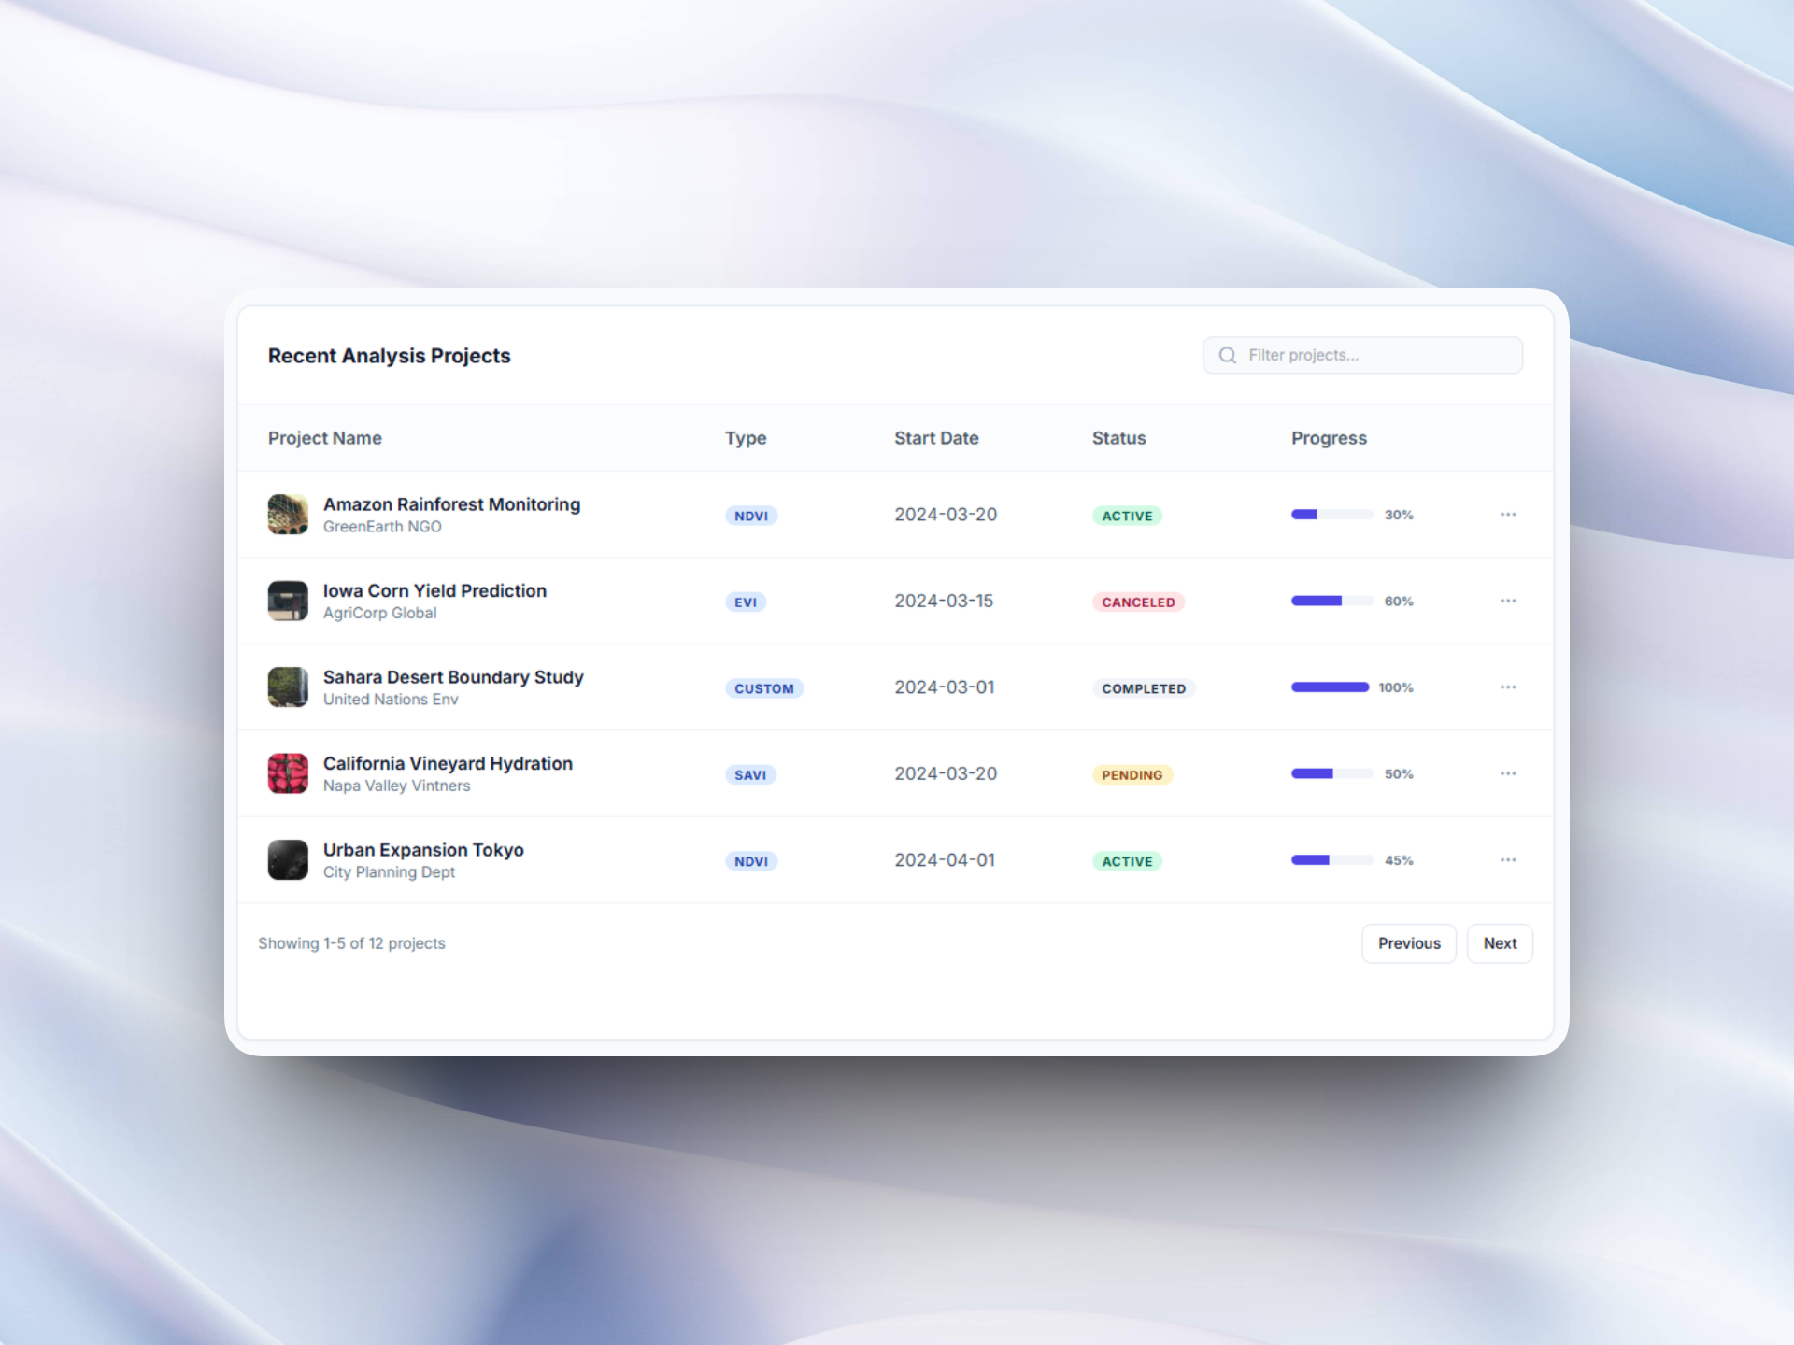Open the Amazon Rainforest Monitoring project name
Image resolution: width=1794 pixels, height=1345 pixels.
[451, 504]
